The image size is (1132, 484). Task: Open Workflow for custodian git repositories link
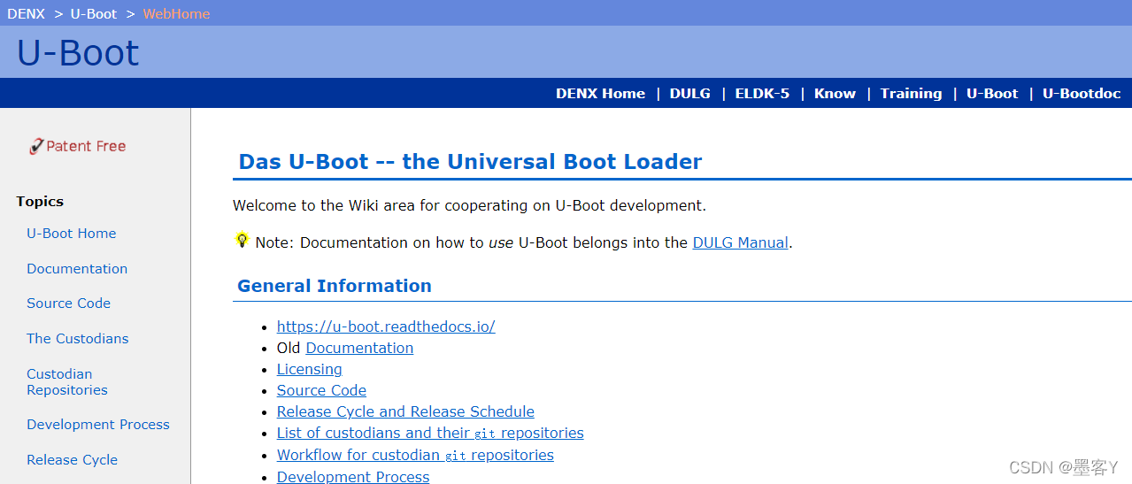(x=415, y=455)
